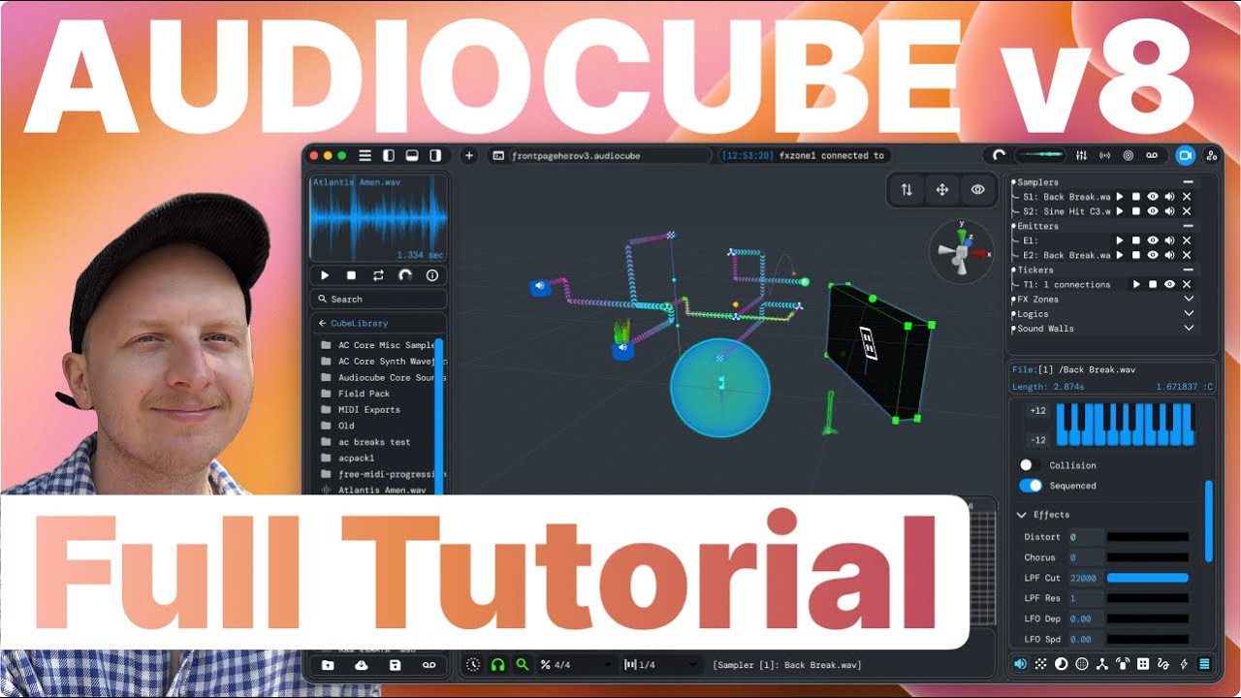Screen dimensions: 1241x698
Task: Click the library Search field
Action: [379, 300]
